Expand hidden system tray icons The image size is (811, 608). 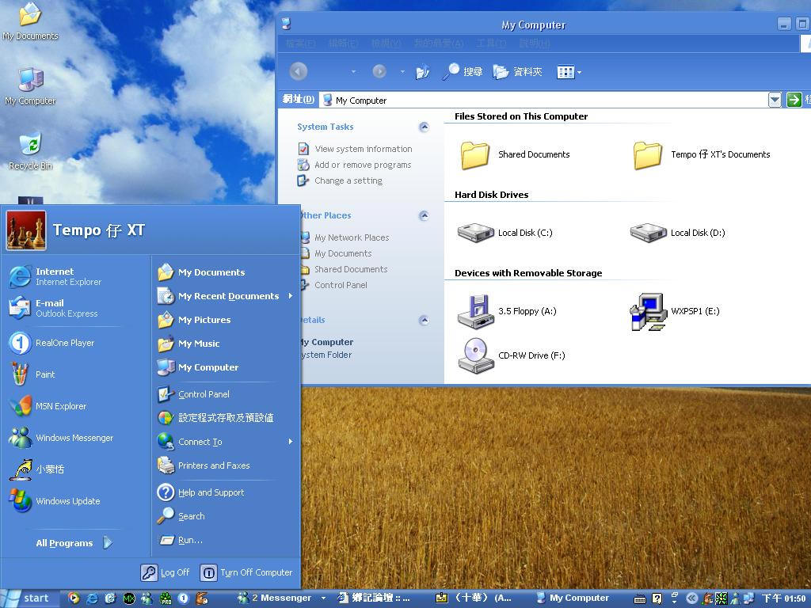691,598
